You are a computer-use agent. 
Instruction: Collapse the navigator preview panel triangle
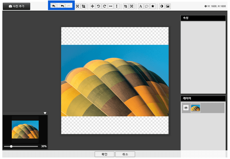[45, 113]
